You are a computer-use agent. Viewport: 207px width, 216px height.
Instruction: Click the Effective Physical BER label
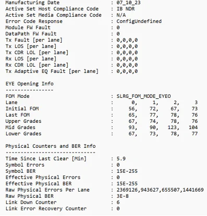(x=39, y=184)
